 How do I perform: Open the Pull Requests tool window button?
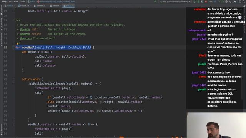(2, 39)
